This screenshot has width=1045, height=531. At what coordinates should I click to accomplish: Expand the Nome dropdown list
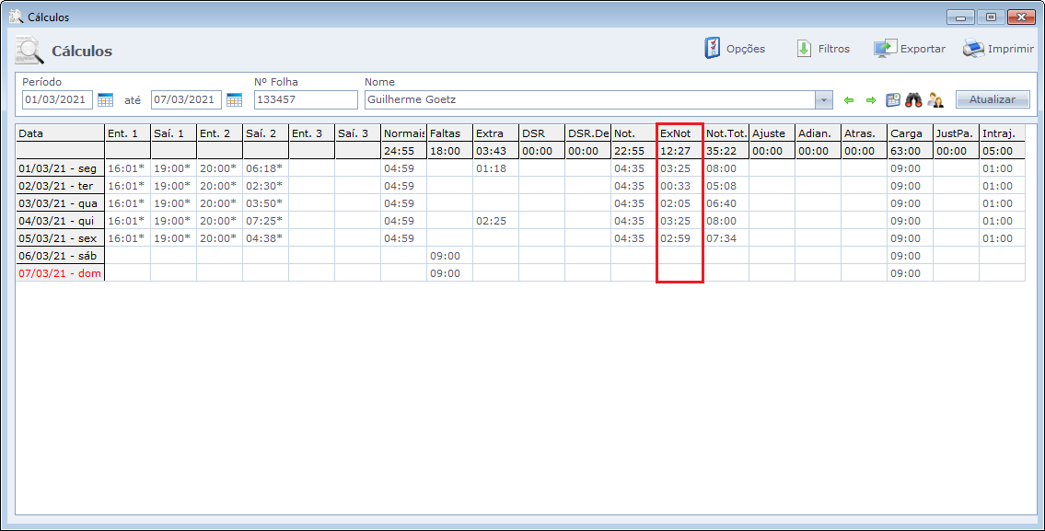point(823,99)
